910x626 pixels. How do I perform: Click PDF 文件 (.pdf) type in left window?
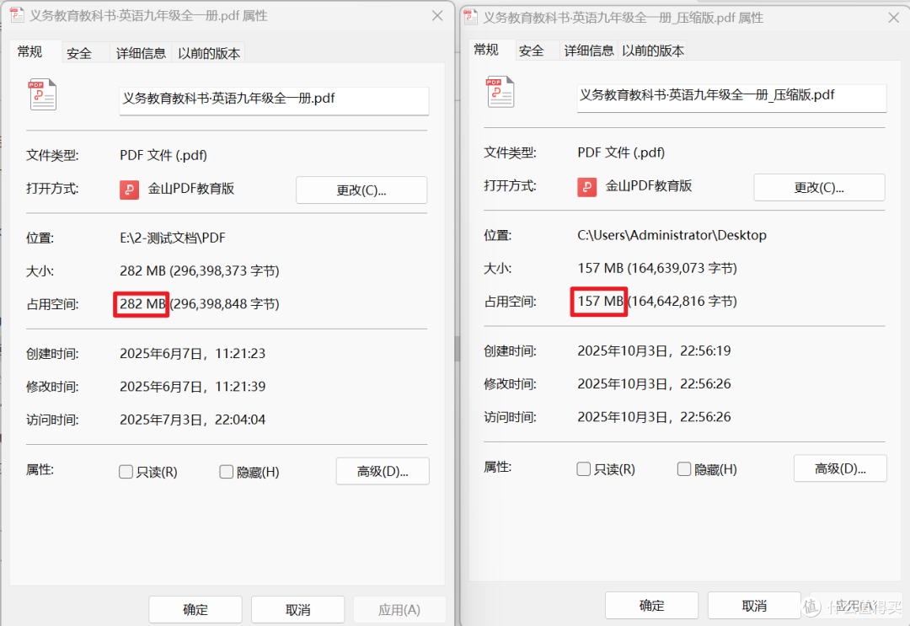click(163, 155)
